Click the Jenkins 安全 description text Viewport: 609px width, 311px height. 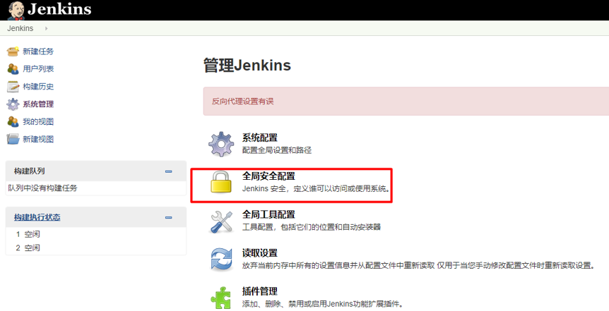coord(316,189)
